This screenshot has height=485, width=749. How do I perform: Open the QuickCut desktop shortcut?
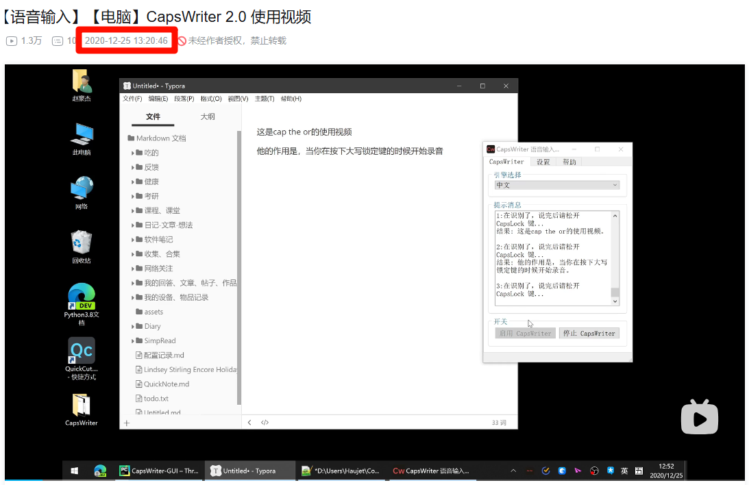pos(82,351)
